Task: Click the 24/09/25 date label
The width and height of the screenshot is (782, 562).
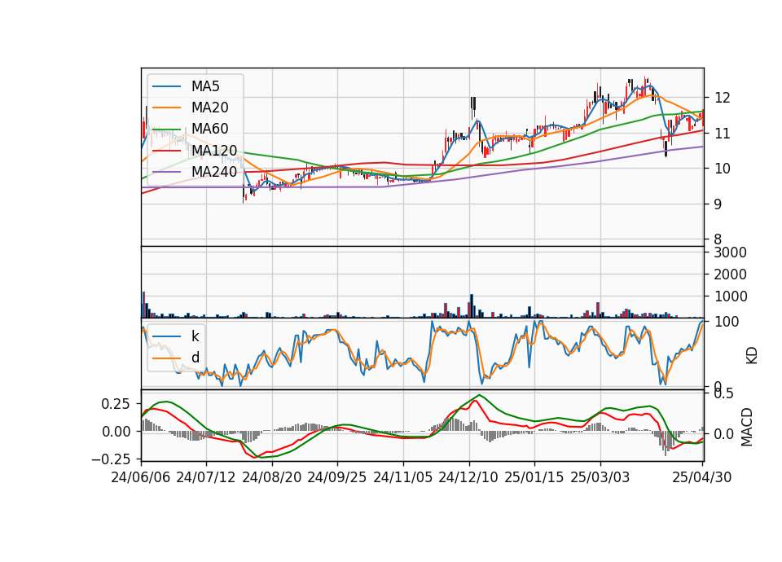Action: click(336, 477)
